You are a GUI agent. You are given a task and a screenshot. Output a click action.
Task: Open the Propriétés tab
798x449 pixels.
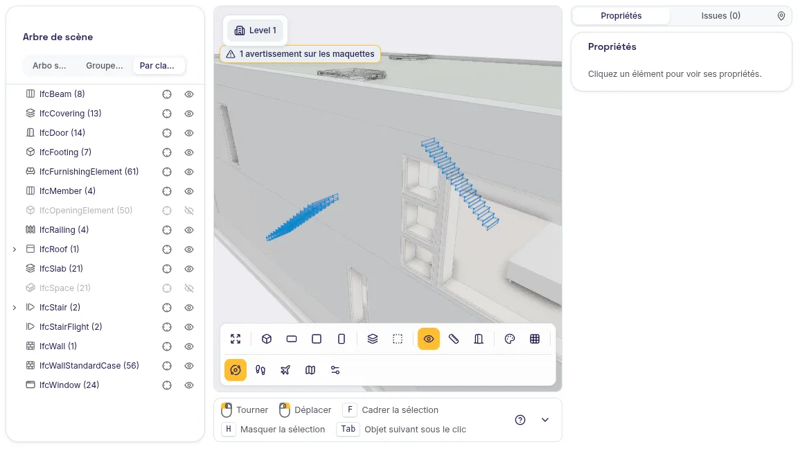[621, 16]
